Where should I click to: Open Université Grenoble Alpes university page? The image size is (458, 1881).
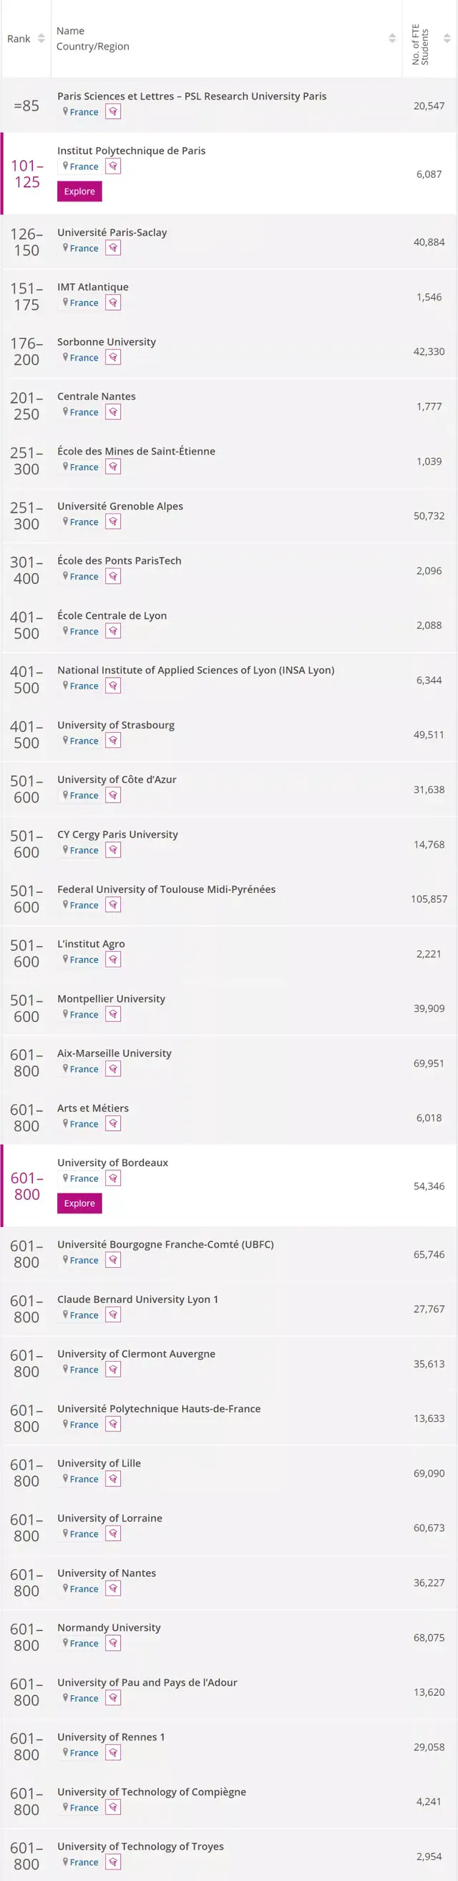pyautogui.click(x=120, y=506)
